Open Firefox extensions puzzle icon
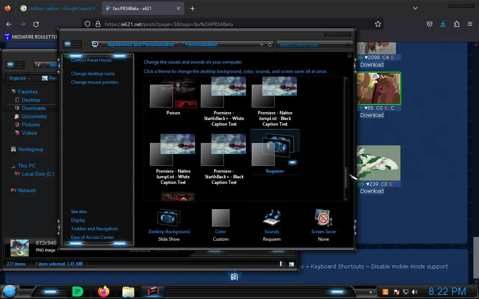 [x=457, y=24]
